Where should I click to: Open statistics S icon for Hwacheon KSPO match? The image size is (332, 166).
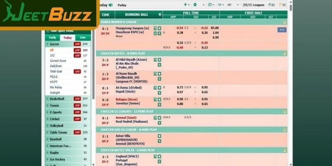[159, 33]
